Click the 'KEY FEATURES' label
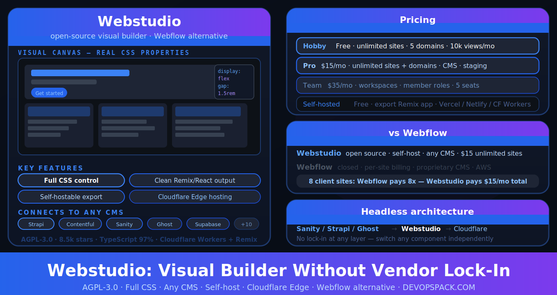 click(51, 168)
